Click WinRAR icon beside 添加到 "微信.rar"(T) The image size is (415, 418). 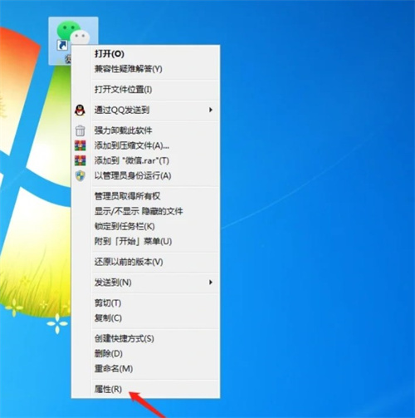coord(80,160)
